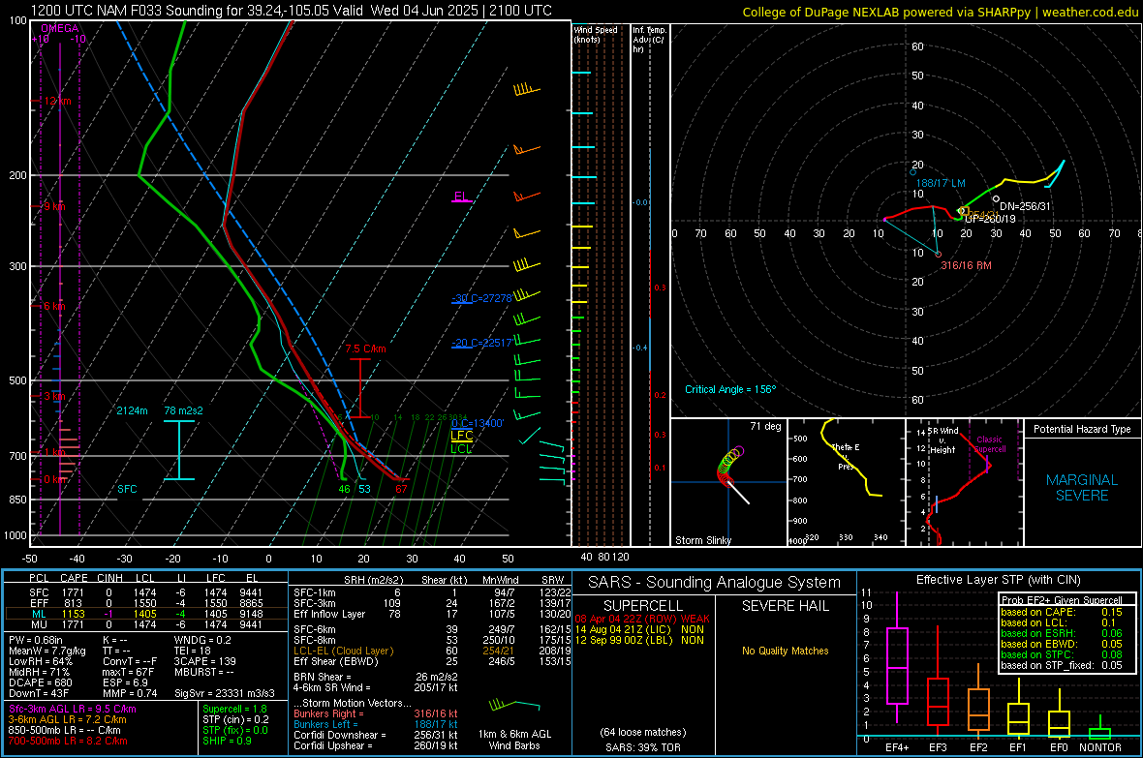The width and height of the screenshot is (1143, 758).
Task: Click the -20 C=22517' height label
Action: [x=481, y=343]
